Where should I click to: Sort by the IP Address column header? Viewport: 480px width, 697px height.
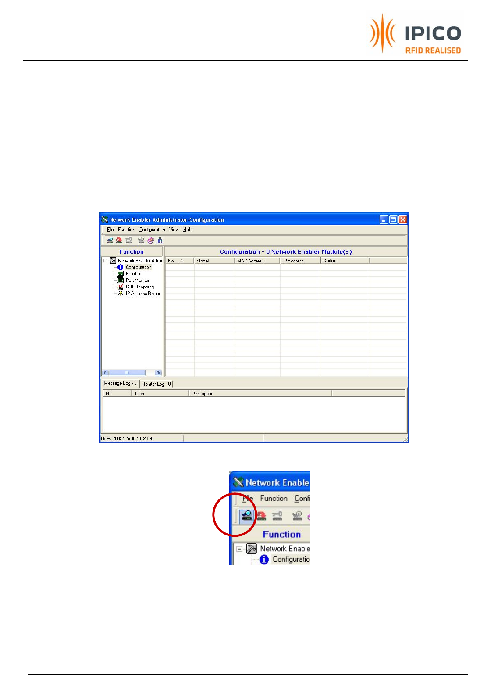(x=300, y=261)
